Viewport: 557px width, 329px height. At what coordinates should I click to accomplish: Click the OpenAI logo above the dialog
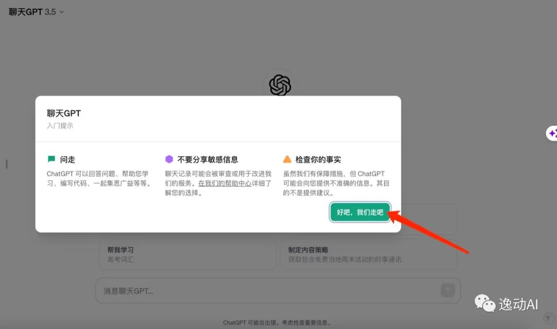point(280,85)
